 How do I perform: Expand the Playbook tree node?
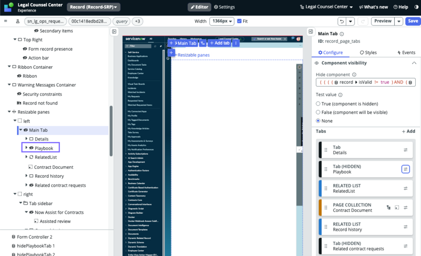point(26,148)
